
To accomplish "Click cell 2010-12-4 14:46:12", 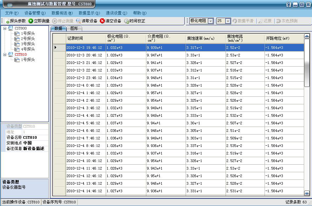I will tap(86, 191).
